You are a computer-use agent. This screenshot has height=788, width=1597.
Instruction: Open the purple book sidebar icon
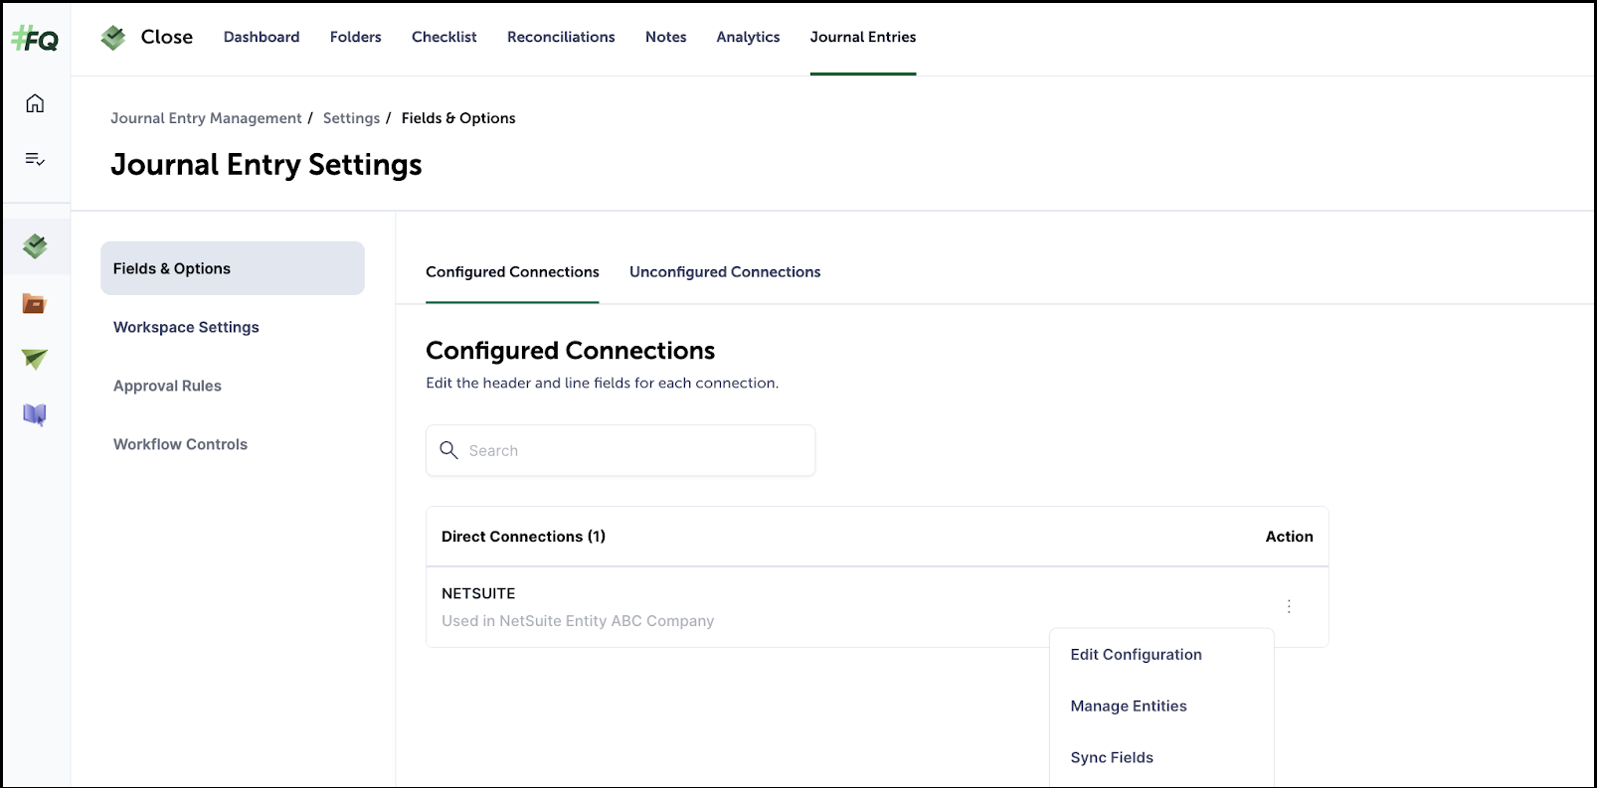pyautogui.click(x=35, y=414)
